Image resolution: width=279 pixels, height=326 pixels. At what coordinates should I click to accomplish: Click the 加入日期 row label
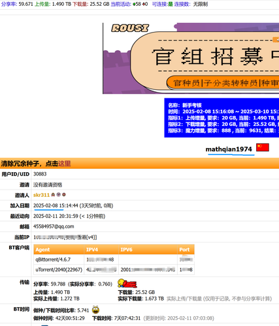[x=20, y=205]
